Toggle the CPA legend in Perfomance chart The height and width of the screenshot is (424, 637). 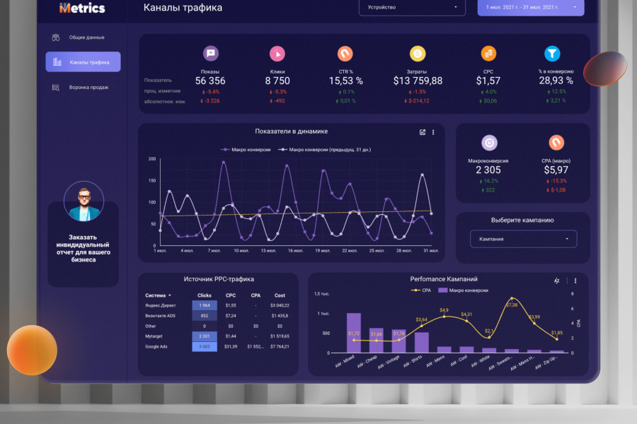pos(421,290)
